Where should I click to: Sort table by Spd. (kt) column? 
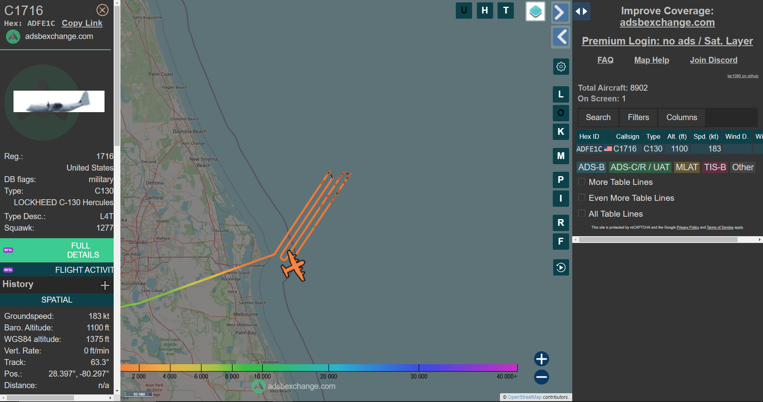coord(706,136)
